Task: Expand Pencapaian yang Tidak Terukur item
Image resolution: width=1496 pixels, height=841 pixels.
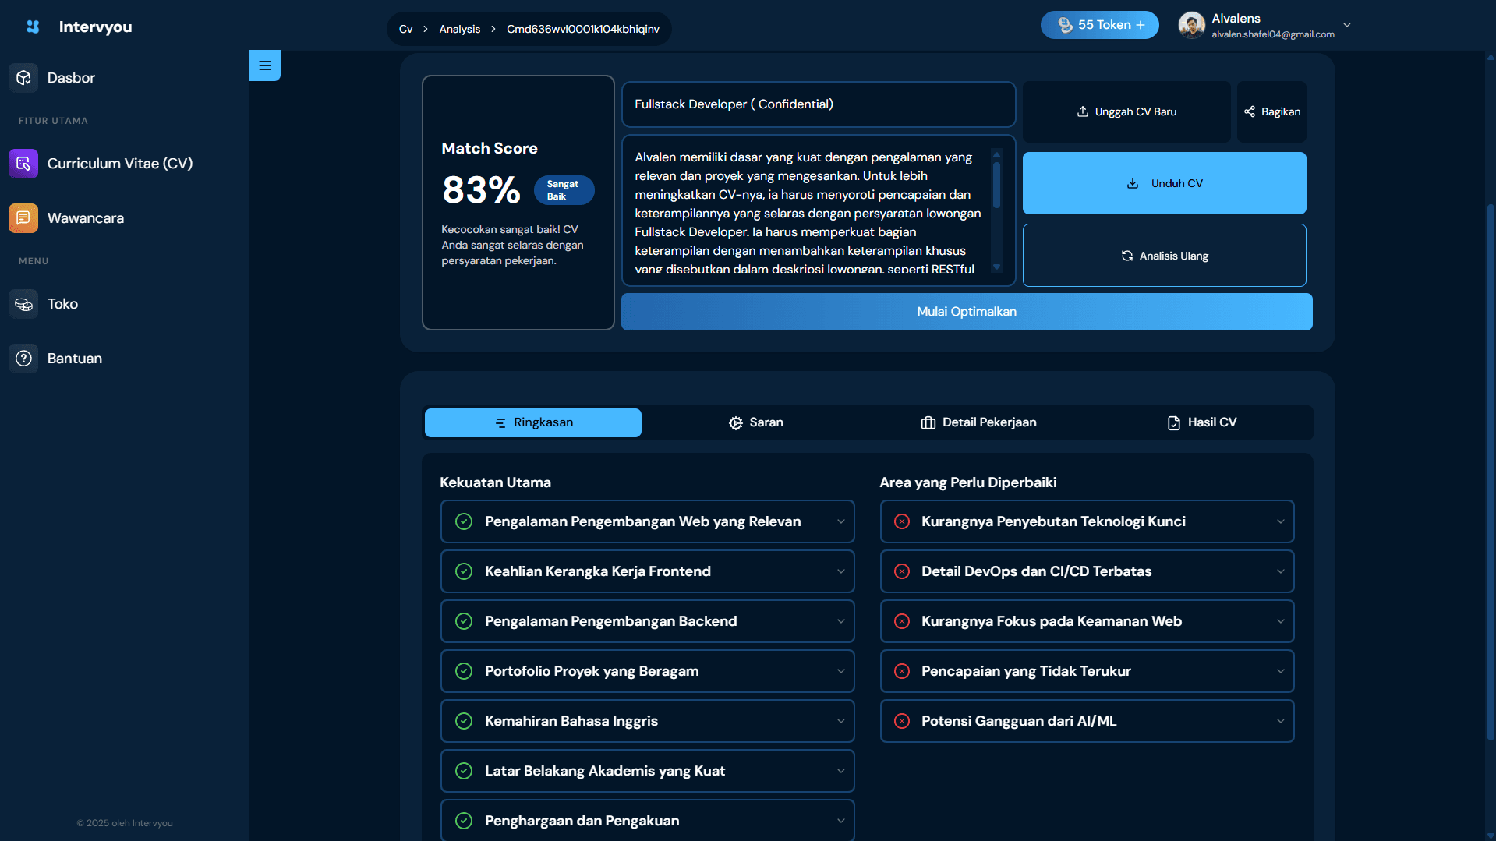Action: pyautogui.click(x=1087, y=671)
